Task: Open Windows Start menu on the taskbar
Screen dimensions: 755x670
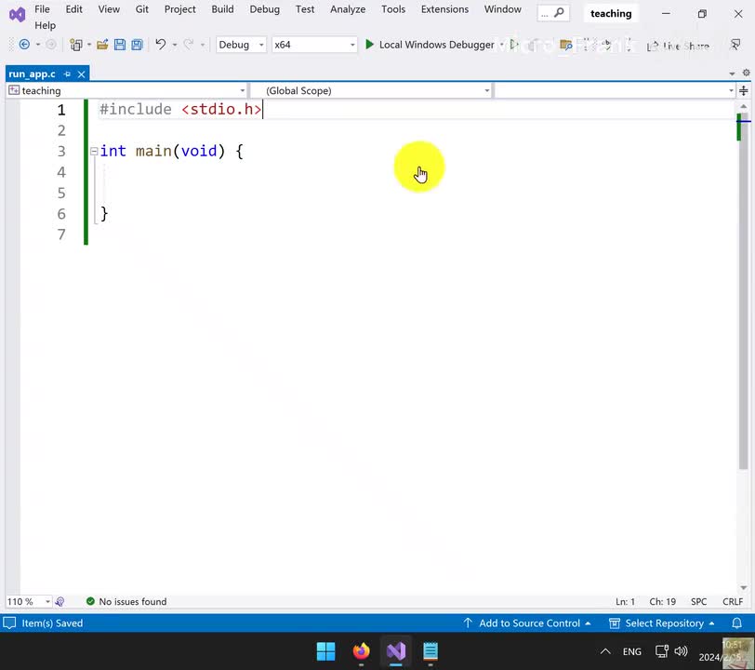Action: (x=326, y=651)
